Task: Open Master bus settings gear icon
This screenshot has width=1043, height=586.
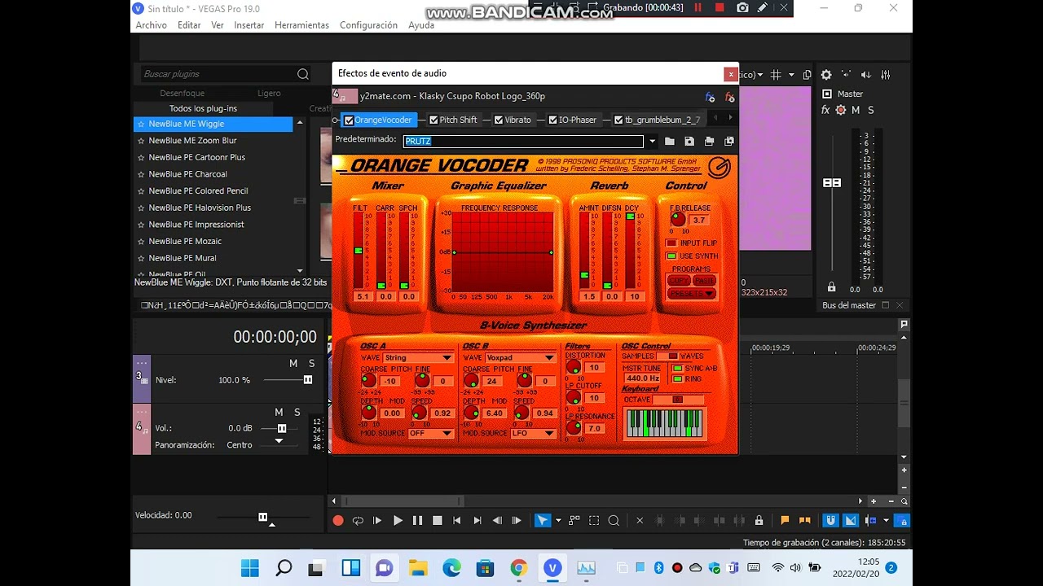Action: [825, 75]
